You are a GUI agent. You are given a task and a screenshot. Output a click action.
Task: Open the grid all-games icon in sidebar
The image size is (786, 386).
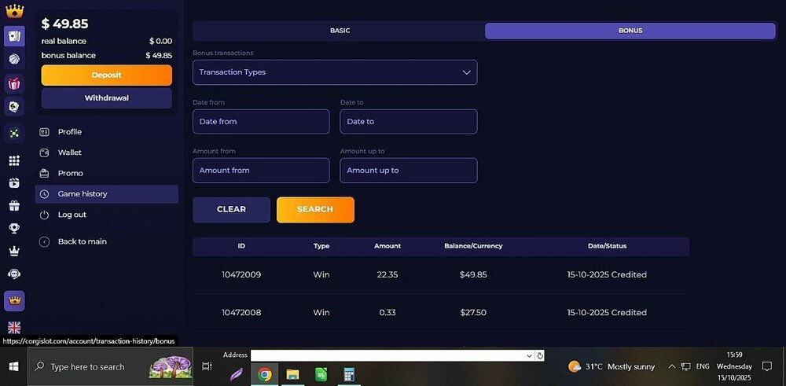click(14, 160)
